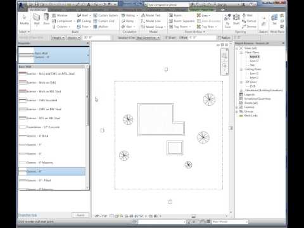The height and width of the screenshot is (228, 304).
Task: Expand the Groups node in Project Browser
Action: [x=237, y=111]
